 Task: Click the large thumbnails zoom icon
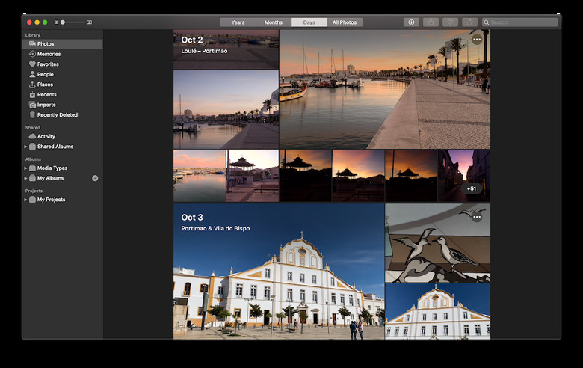tap(89, 22)
